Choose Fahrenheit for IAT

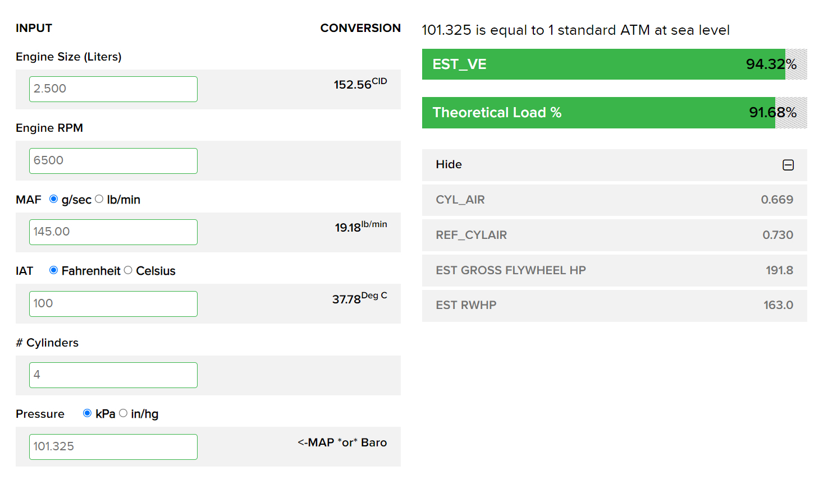tap(54, 270)
